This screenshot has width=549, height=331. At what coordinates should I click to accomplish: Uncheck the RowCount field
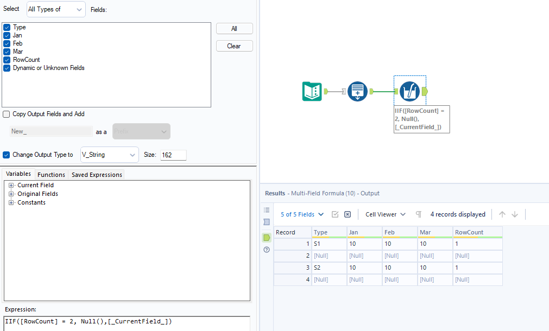click(x=5, y=60)
